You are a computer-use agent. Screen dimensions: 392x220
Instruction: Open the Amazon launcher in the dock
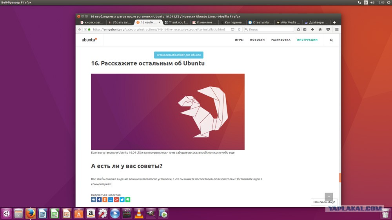click(x=91, y=213)
